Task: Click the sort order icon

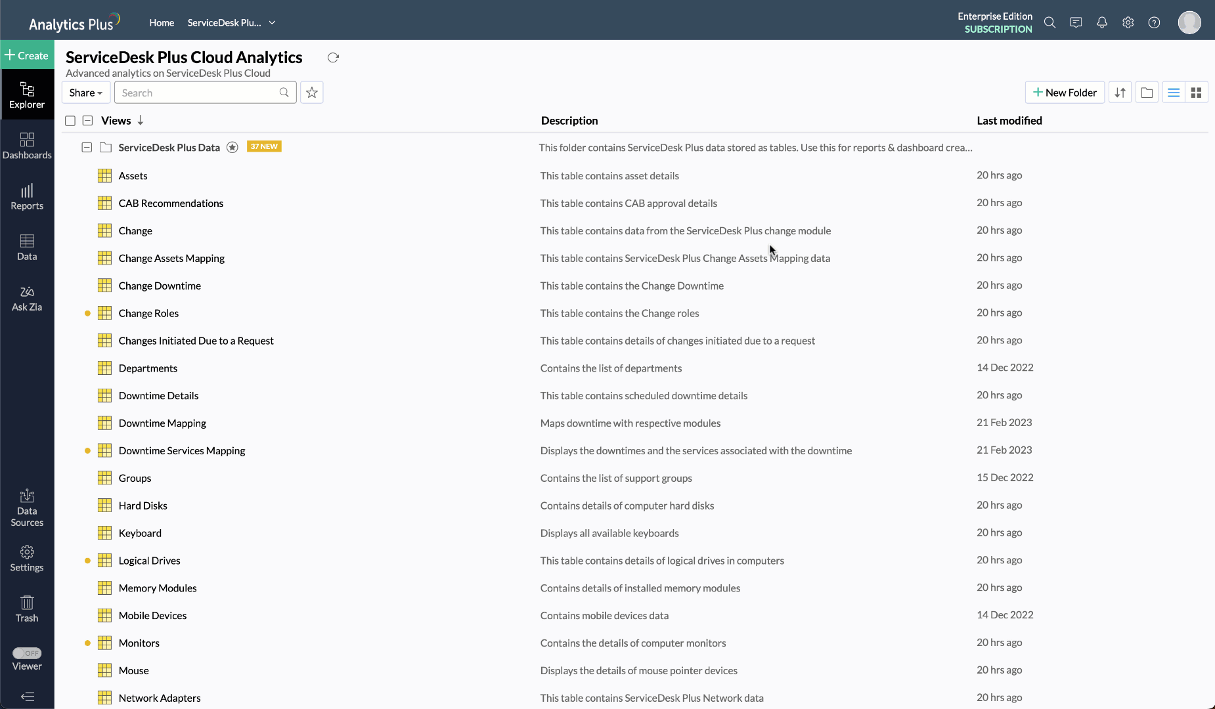Action: tap(1120, 93)
